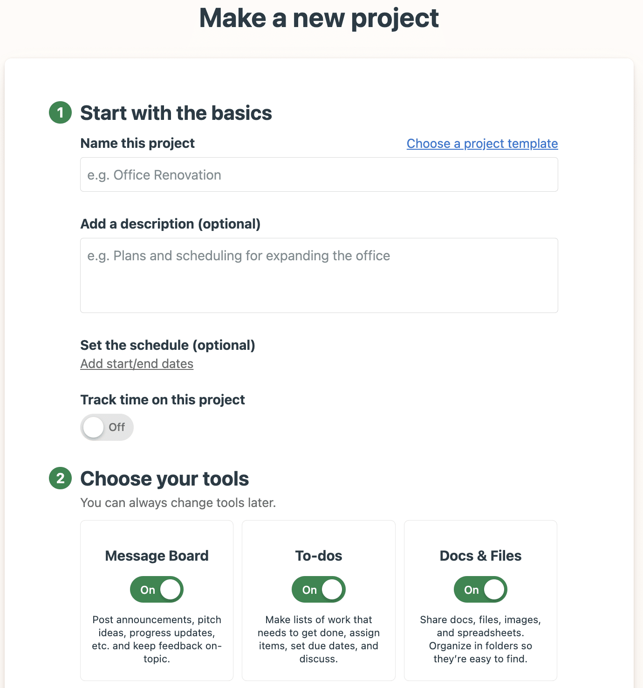Click the project name field
Image resolution: width=643 pixels, height=688 pixels.
tap(318, 174)
